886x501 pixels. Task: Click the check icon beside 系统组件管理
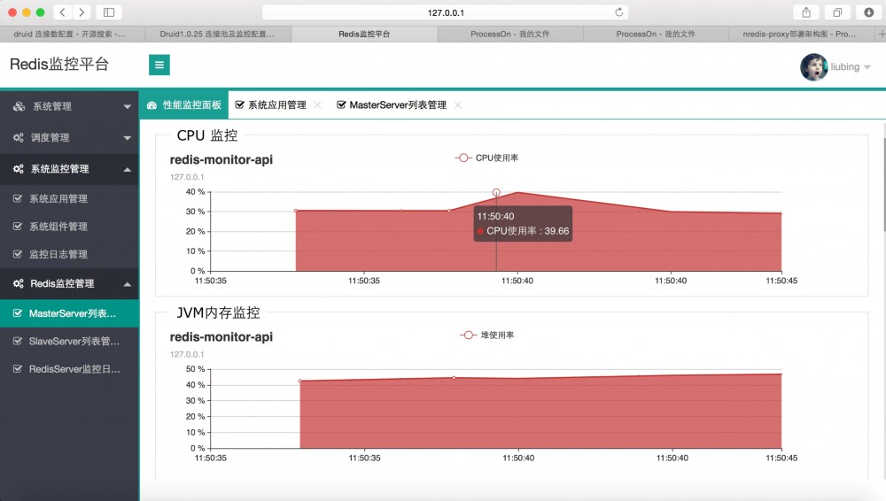click(x=18, y=227)
